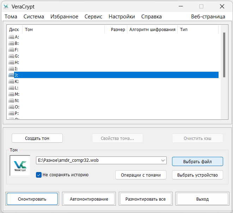Select the drive F: icon
Viewport: 233px width, 213px height.
[x=11, y=49]
